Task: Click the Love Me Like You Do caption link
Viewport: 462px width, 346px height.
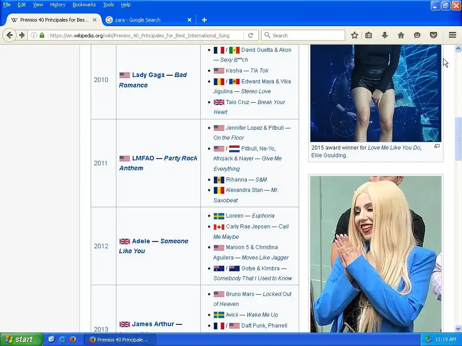Action: (x=394, y=148)
